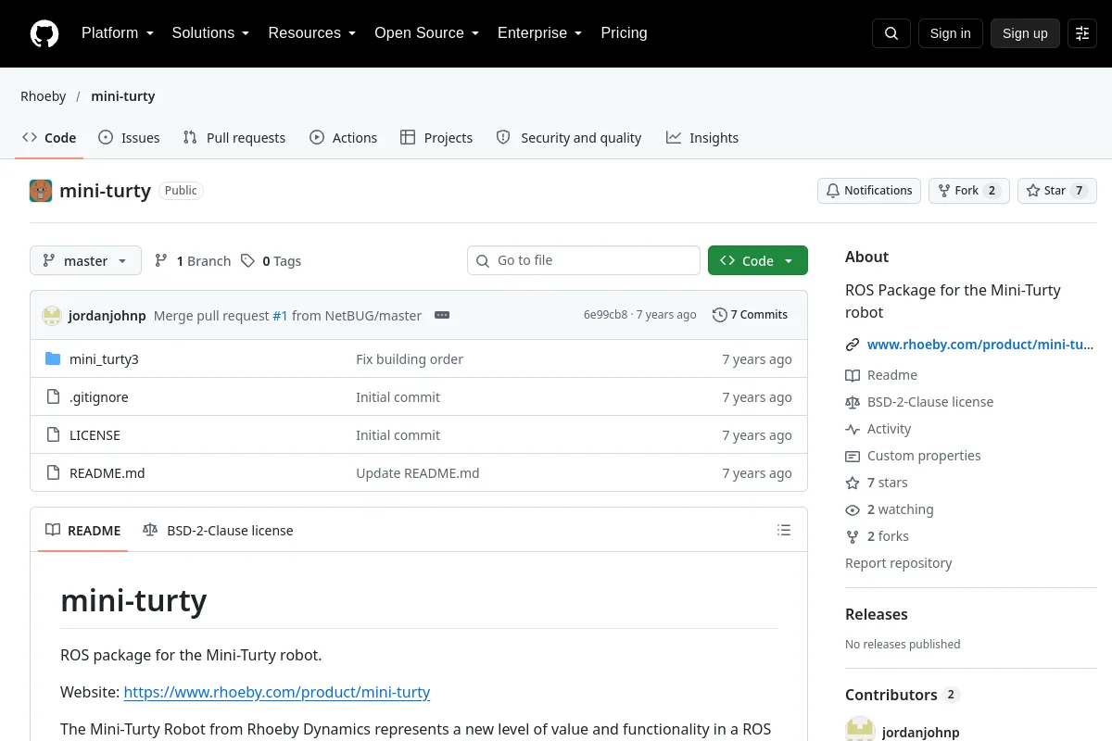Click the fork icon beside 2 forks
Viewport: 1112px width, 741px height.
click(853, 536)
